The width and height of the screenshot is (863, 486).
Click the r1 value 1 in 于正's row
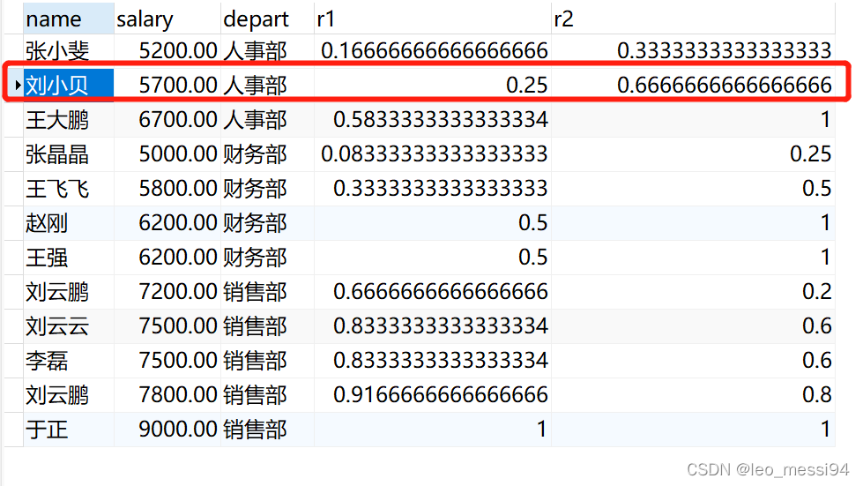click(x=433, y=430)
